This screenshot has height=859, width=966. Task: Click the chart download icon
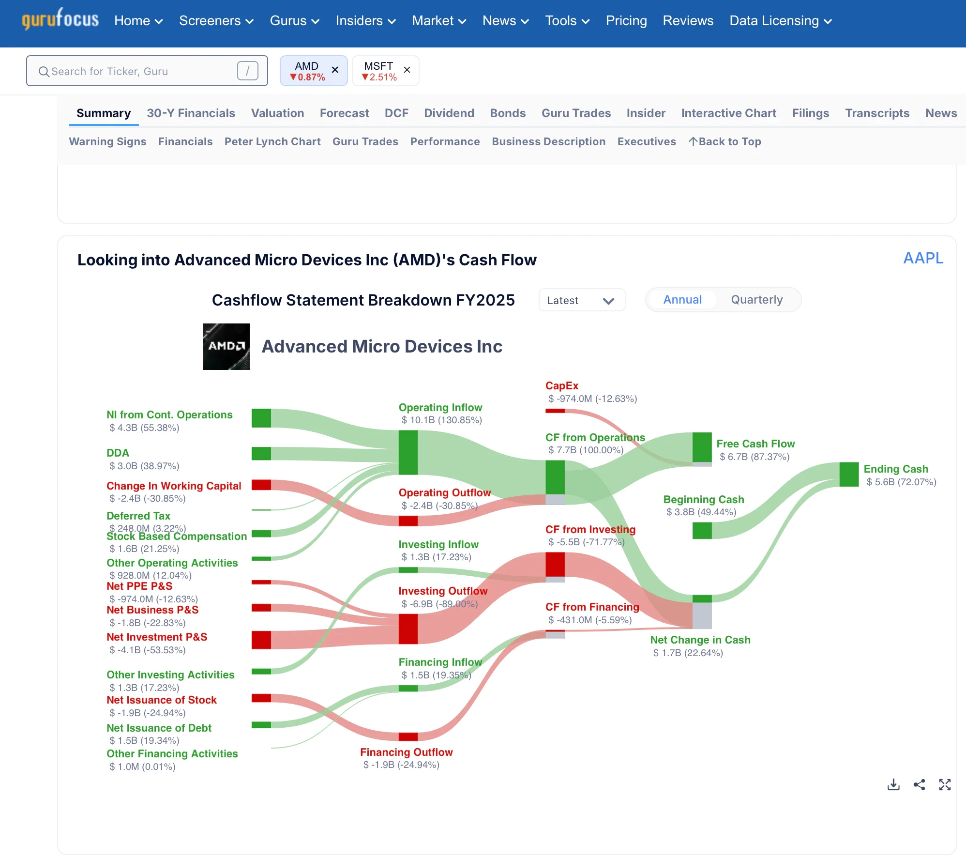click(893, 785)
